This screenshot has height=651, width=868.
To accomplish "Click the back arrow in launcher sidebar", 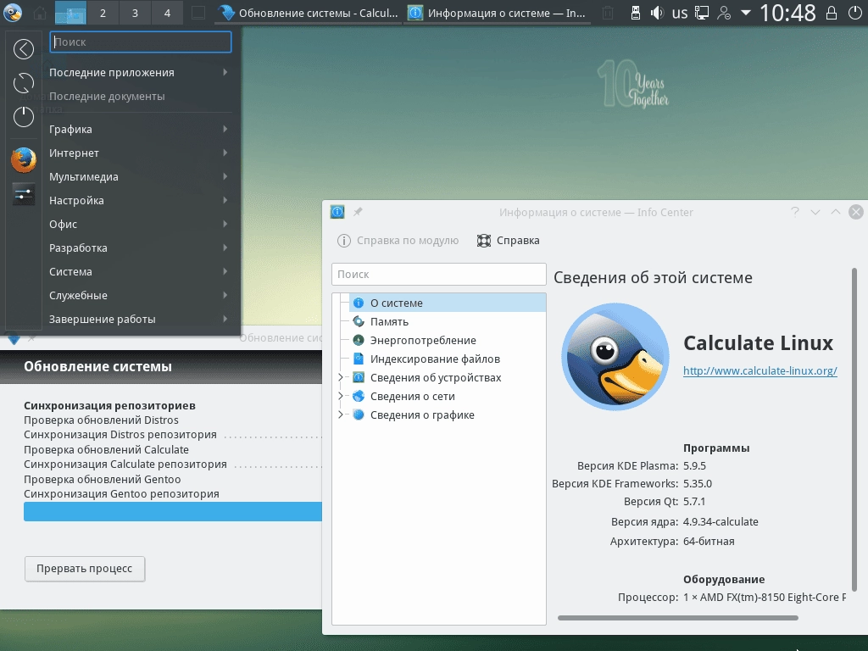I will (x=23, y=49).
